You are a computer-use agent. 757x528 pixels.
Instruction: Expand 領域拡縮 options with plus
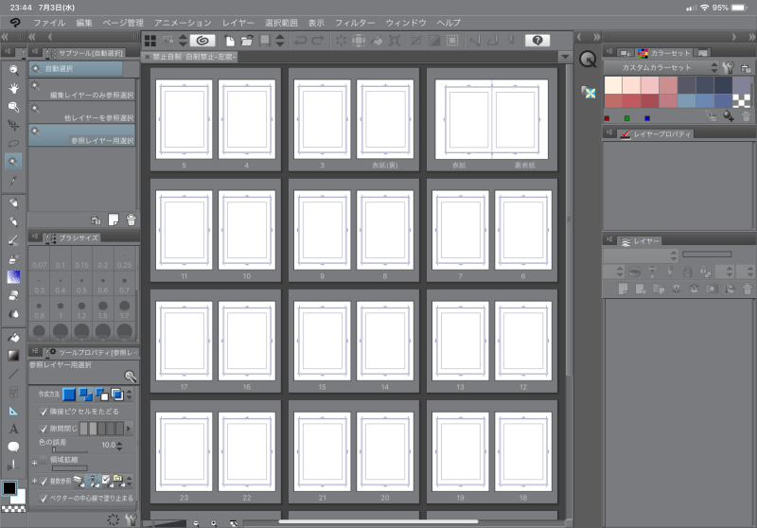click(x=34, y=464)
